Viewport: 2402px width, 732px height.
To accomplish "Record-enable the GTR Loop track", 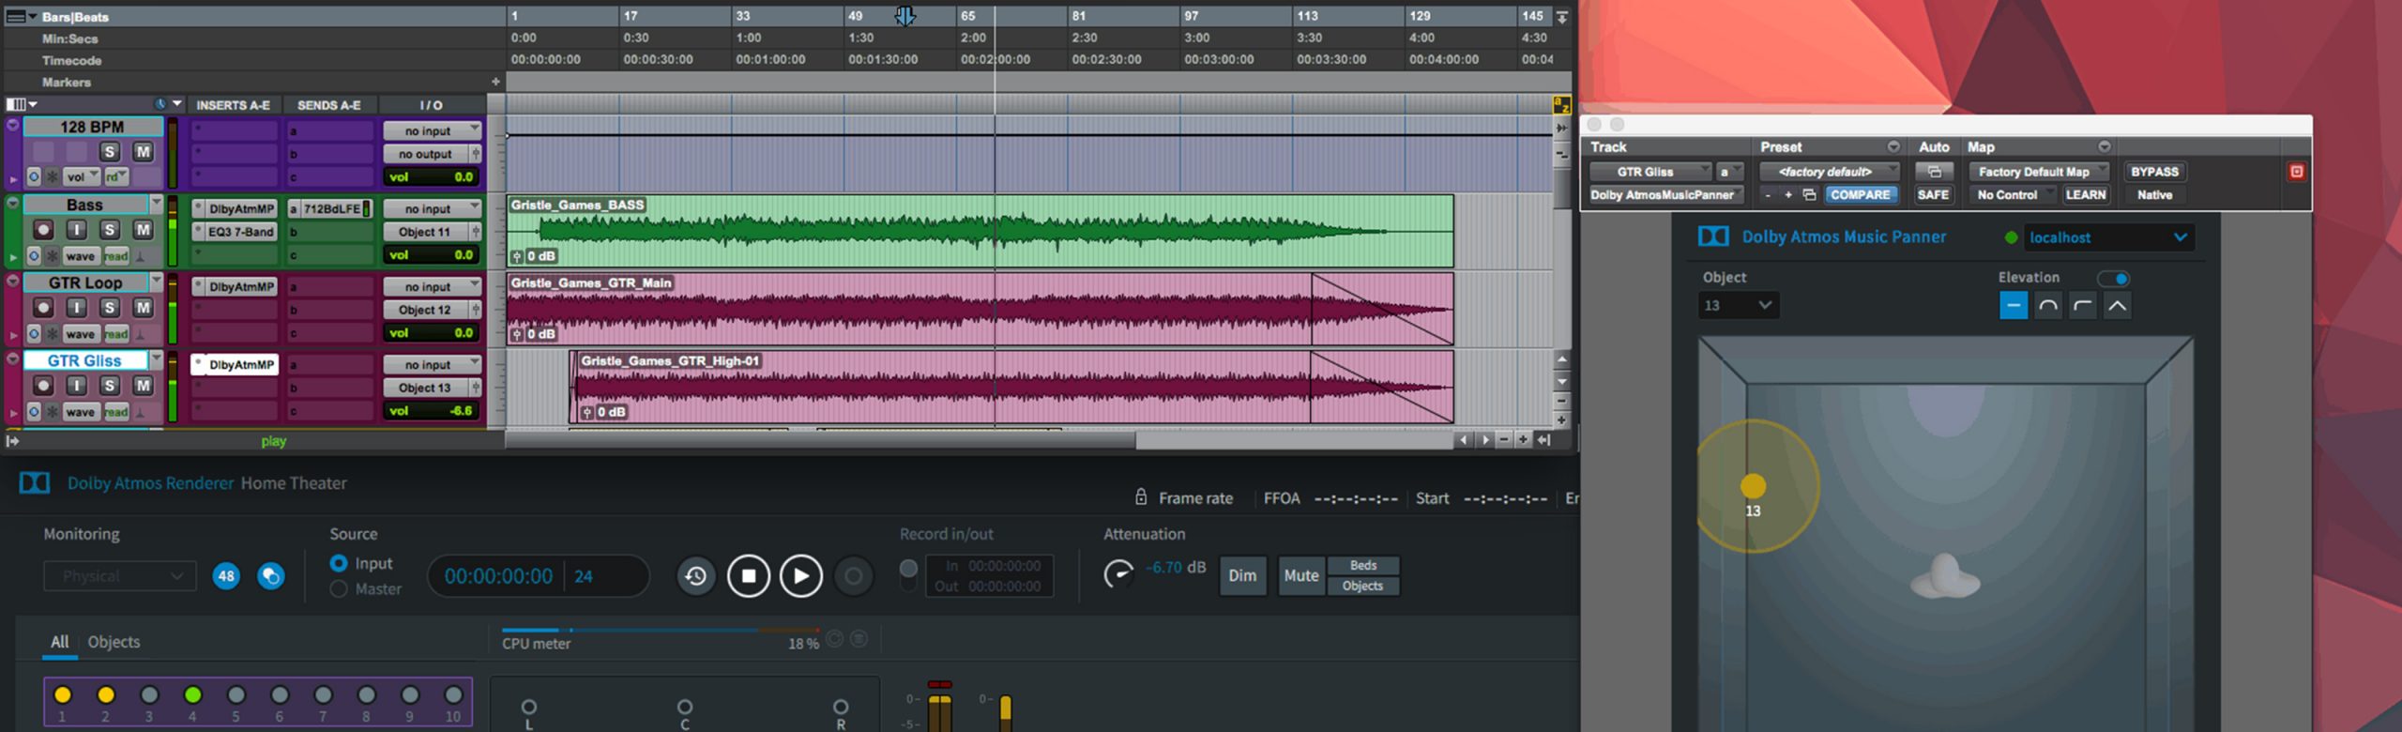I will pyautogui.click(x=43, y=308).
